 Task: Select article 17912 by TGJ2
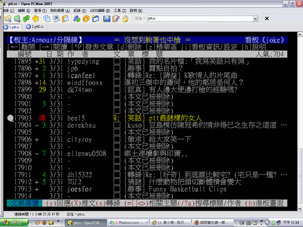[147, 182]
